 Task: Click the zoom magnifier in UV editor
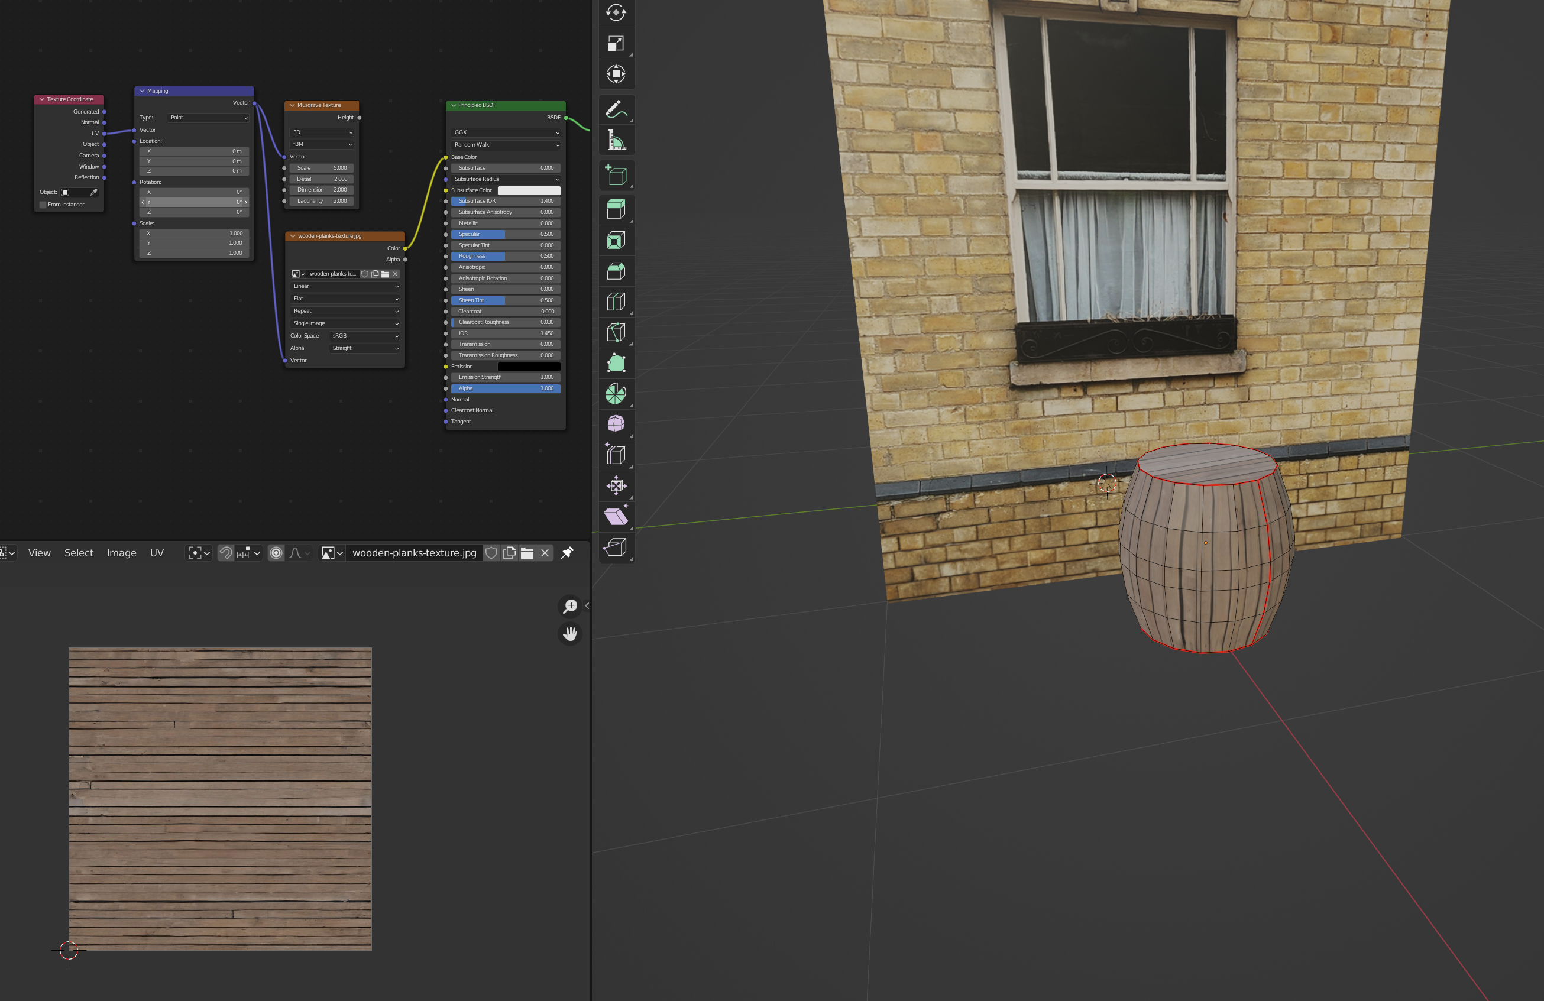coord(570,606)
